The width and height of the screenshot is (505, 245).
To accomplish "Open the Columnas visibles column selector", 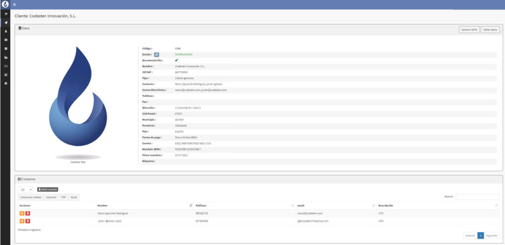I will pos(30,197).
